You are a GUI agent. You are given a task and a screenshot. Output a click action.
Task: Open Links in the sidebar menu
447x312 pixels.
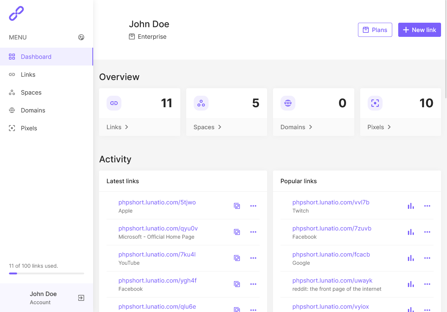point(46,74)
